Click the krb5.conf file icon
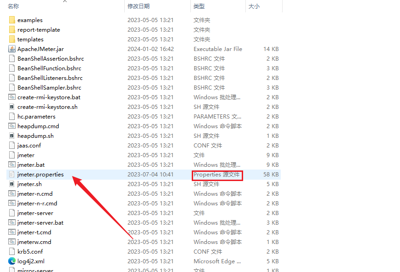The image size is (400, 272). 12,252
